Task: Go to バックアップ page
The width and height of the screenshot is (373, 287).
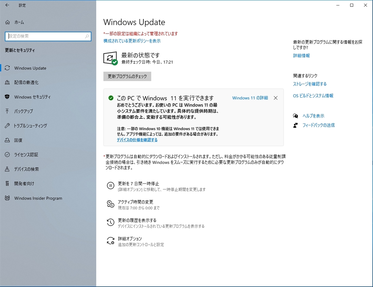Action: coord(23,111)
